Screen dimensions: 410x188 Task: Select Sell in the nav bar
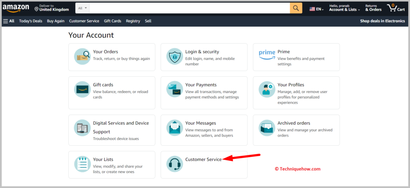point(148,21)
